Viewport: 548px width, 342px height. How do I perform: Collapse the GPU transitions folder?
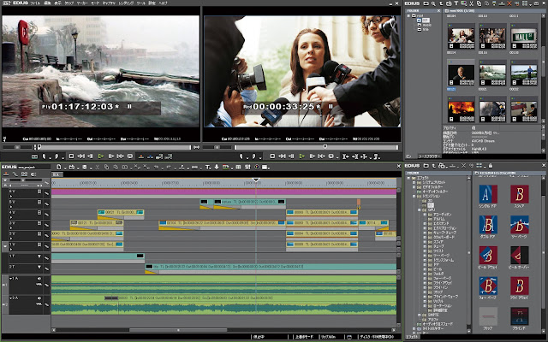[x=419, y=210]
